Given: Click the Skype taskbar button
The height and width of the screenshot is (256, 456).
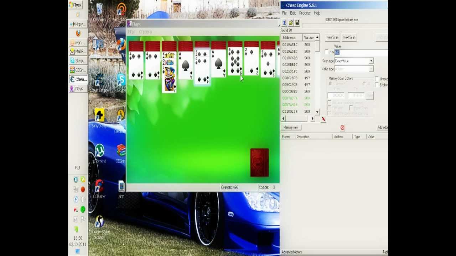Looking at the screenshot, I should [x=78, y=61].
